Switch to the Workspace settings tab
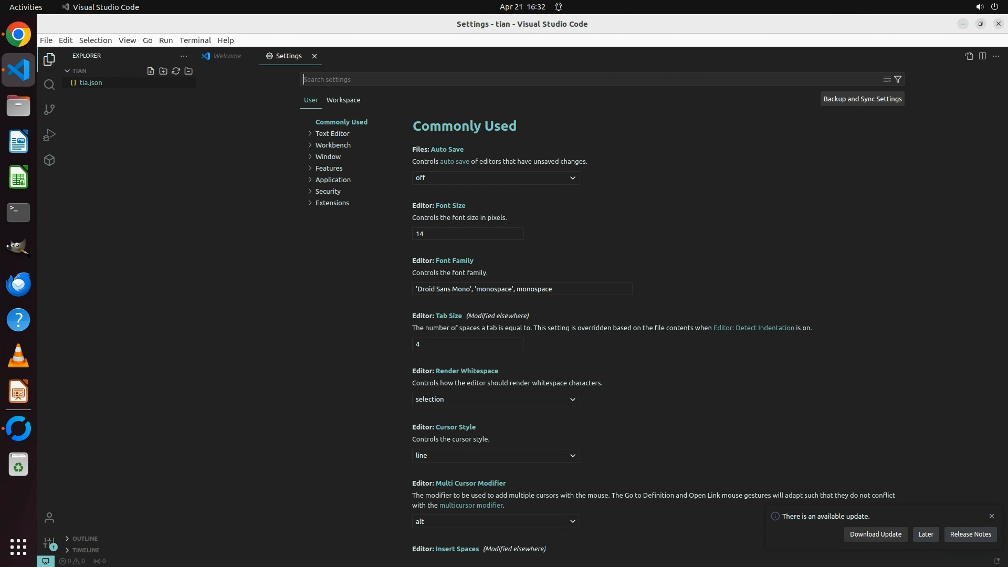Screen dimensions: 1008x567 (x=343, y=100)
